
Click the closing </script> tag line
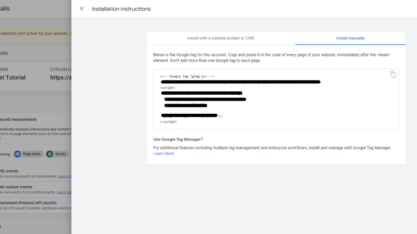(168, 122)
